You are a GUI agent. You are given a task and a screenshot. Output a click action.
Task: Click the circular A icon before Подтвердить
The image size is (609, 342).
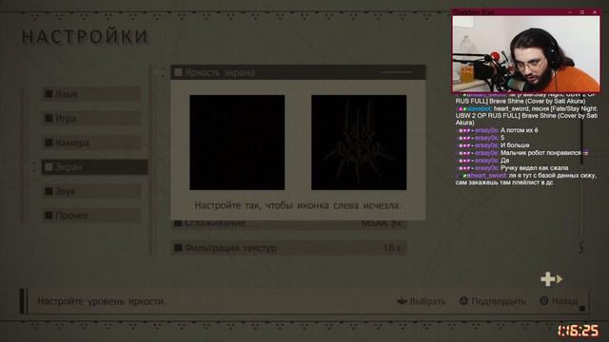tap(463, 301)
